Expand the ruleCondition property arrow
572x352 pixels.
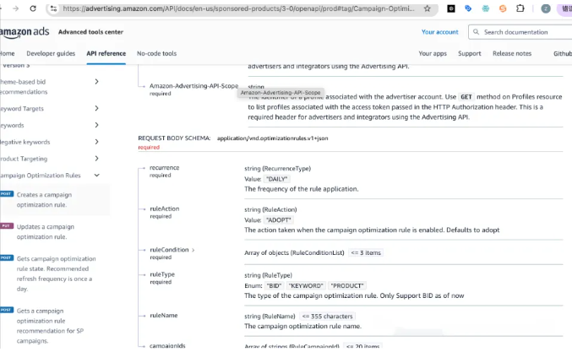[x=193, y=250]
